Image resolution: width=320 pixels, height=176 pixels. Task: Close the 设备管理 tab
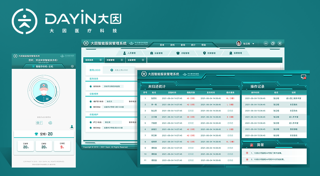tap(142, 60)
